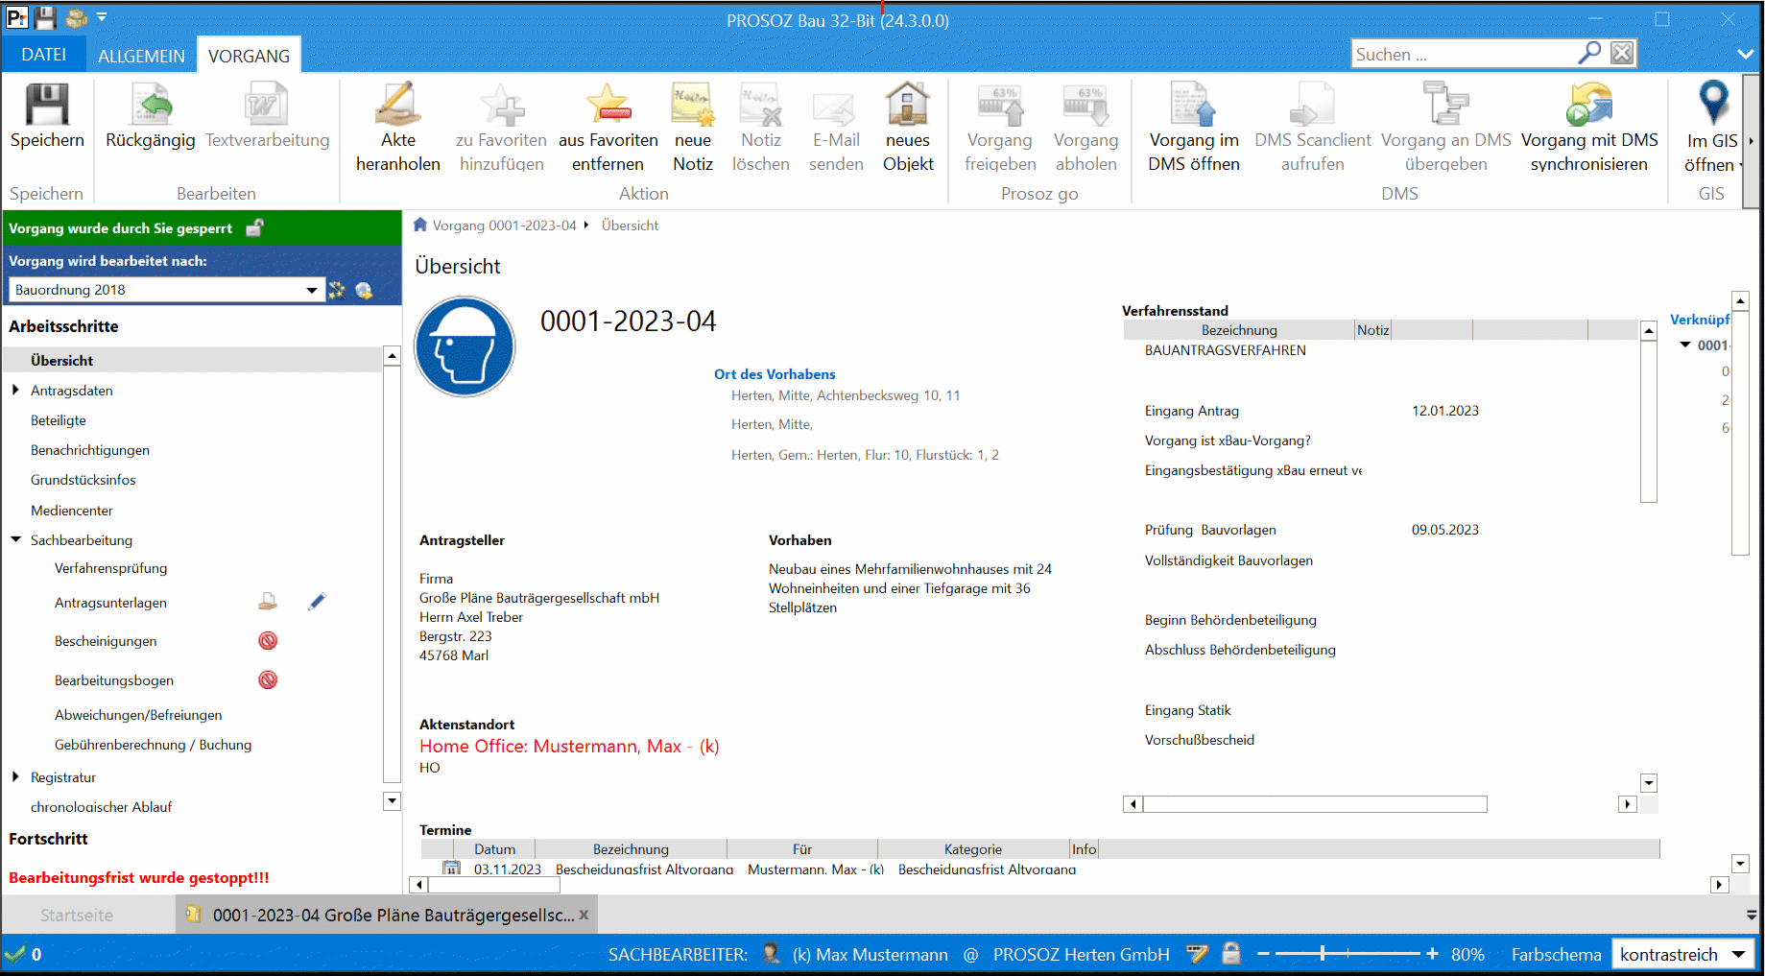
Task: Click the pencil edit icon for Antragsunterlagen
Action: click(x=317, y=602)
